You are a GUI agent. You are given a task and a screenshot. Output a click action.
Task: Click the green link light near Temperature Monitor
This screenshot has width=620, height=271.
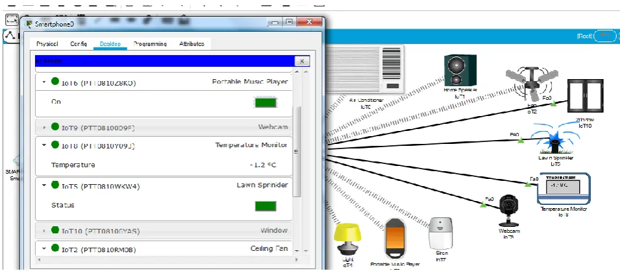(x=527, y=184)
